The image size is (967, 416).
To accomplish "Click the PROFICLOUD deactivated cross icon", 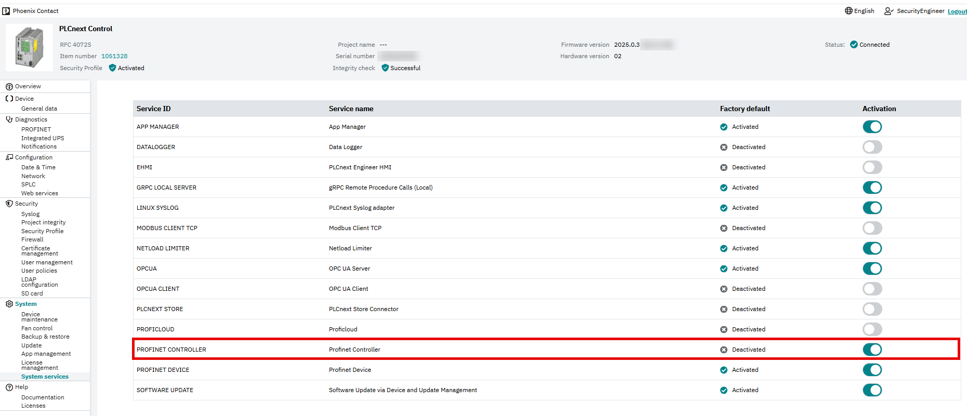I will (724, 330).
